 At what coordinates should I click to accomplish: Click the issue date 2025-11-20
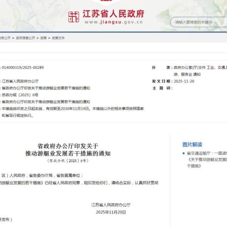click(x=184, y=81)
